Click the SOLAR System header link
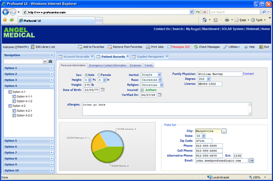Viewport: 273px width, 181px height. click(x=232, y=29)
